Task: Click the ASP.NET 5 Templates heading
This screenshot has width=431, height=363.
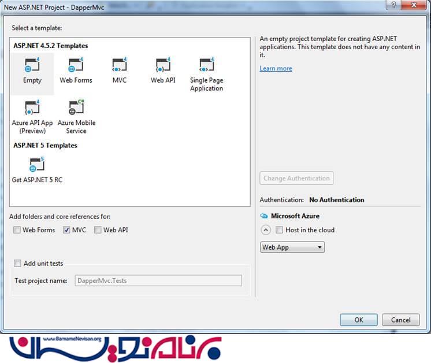Action: coord(46,145)
